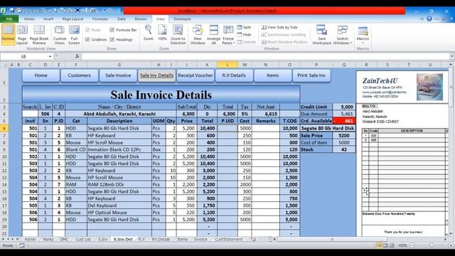Open the Zoom dialog
Screen dimensions: 455x256
pyautogui.click(x=149, y=33)
